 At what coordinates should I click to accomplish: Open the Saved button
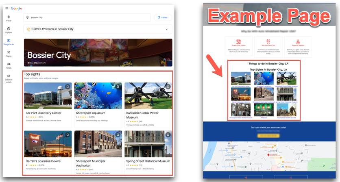coord(163,17)
